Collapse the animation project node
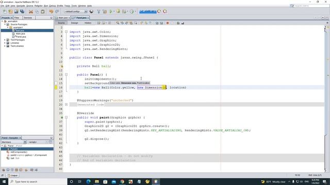Viewport: 330px width, 185px height. point(2,22)
